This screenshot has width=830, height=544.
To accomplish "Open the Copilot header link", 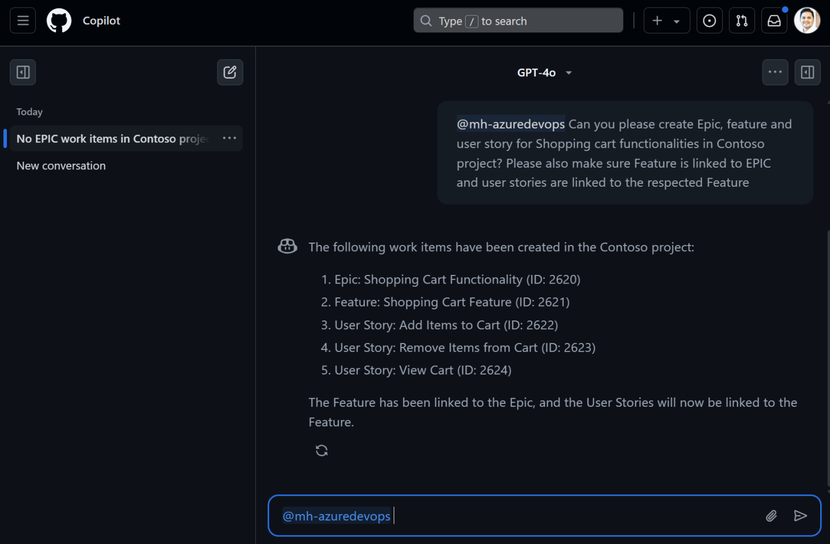I will click(x=101, y=21).
